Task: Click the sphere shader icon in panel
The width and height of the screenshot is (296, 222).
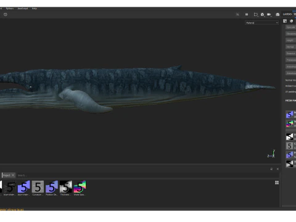Action: pyautogui.click(x=292, y=21)
